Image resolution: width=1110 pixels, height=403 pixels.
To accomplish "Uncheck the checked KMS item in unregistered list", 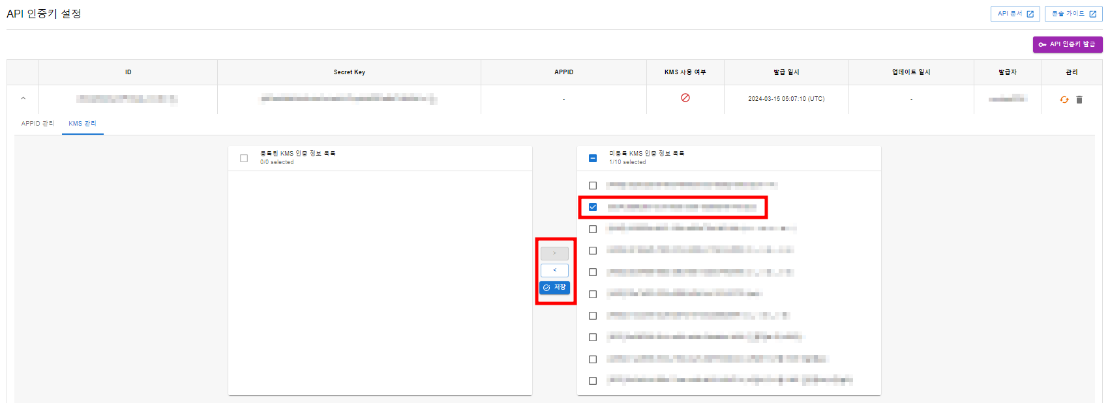I will [x=593, y=207].
